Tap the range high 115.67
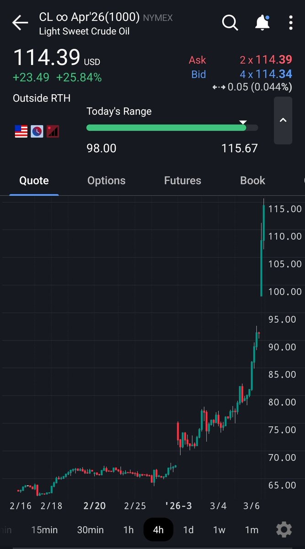 point(240,148)
